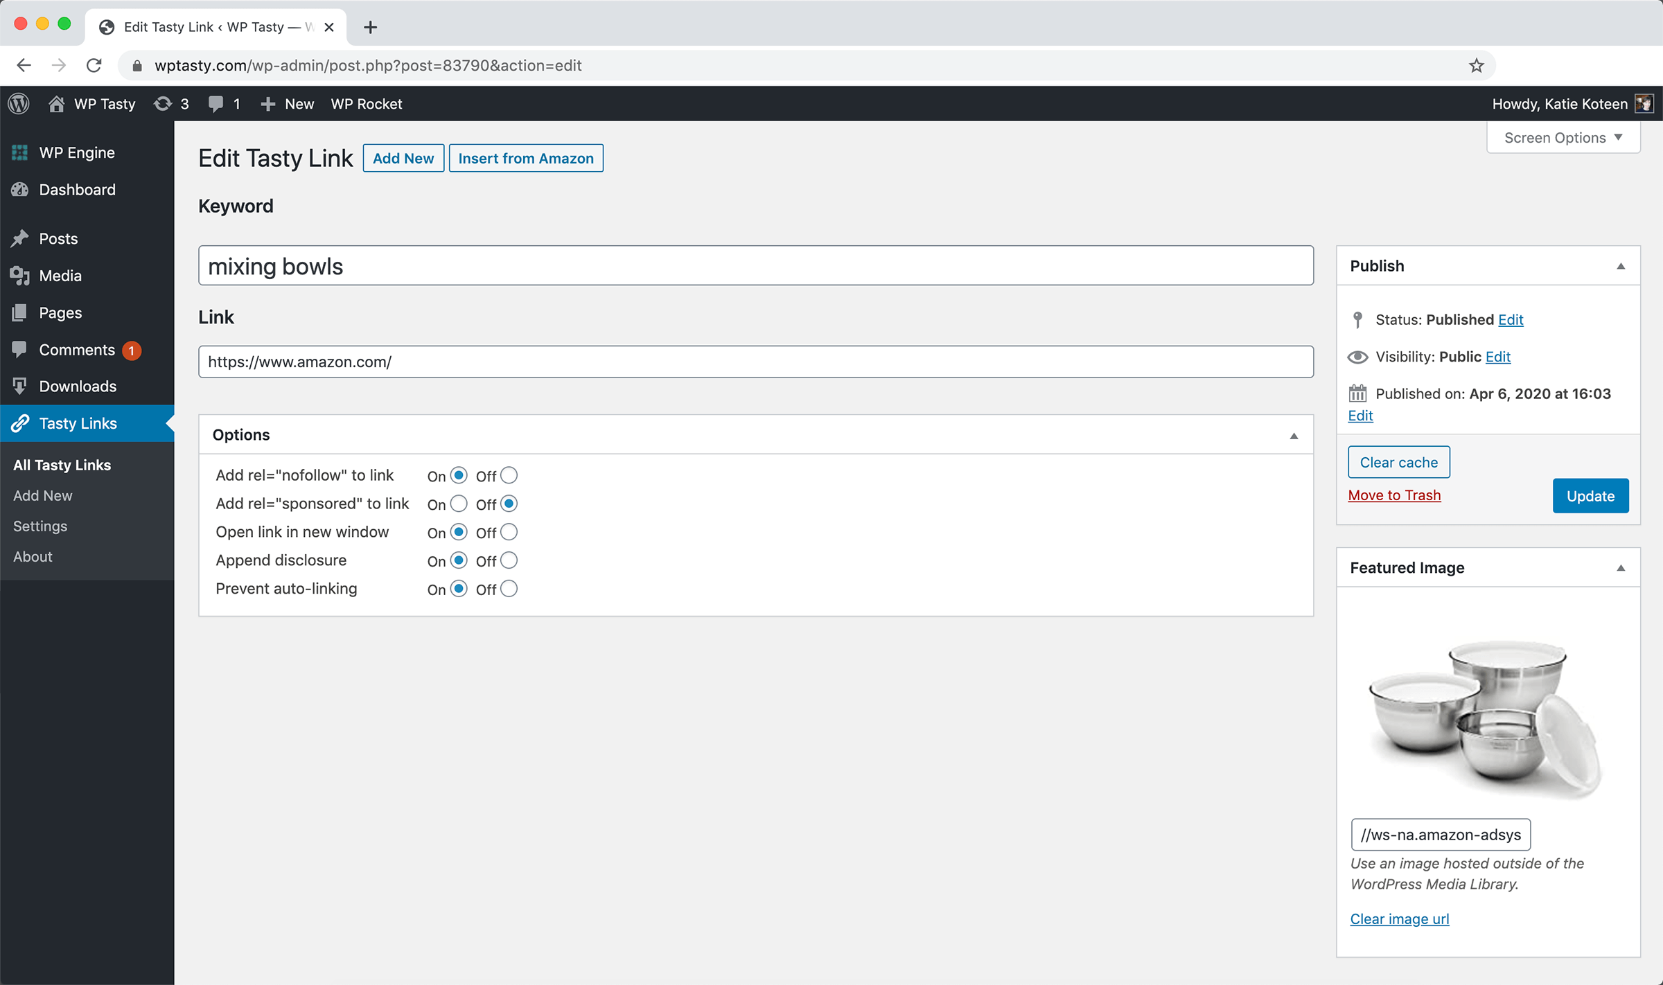This screenshot has width=1663, height=985.
Task: Open the comments bubble icon in admin bar
Action: click(x=216, y=104)
